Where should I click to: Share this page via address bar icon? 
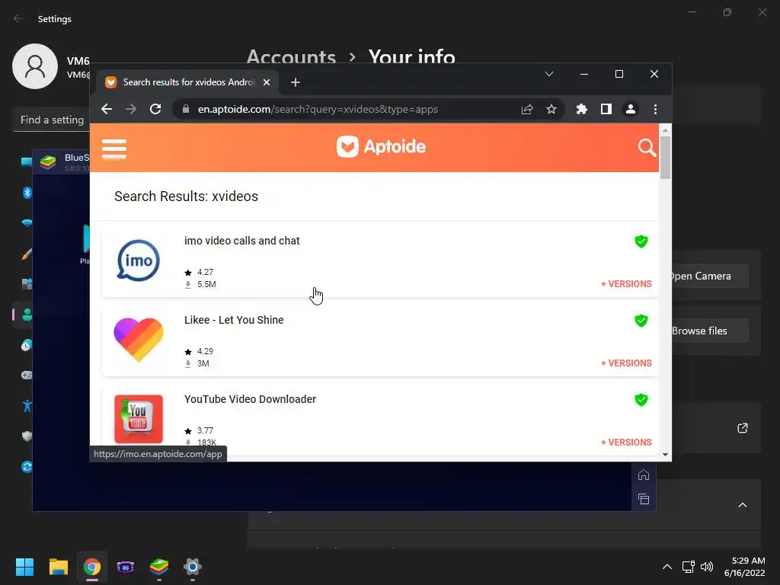[x=527, y=110]
